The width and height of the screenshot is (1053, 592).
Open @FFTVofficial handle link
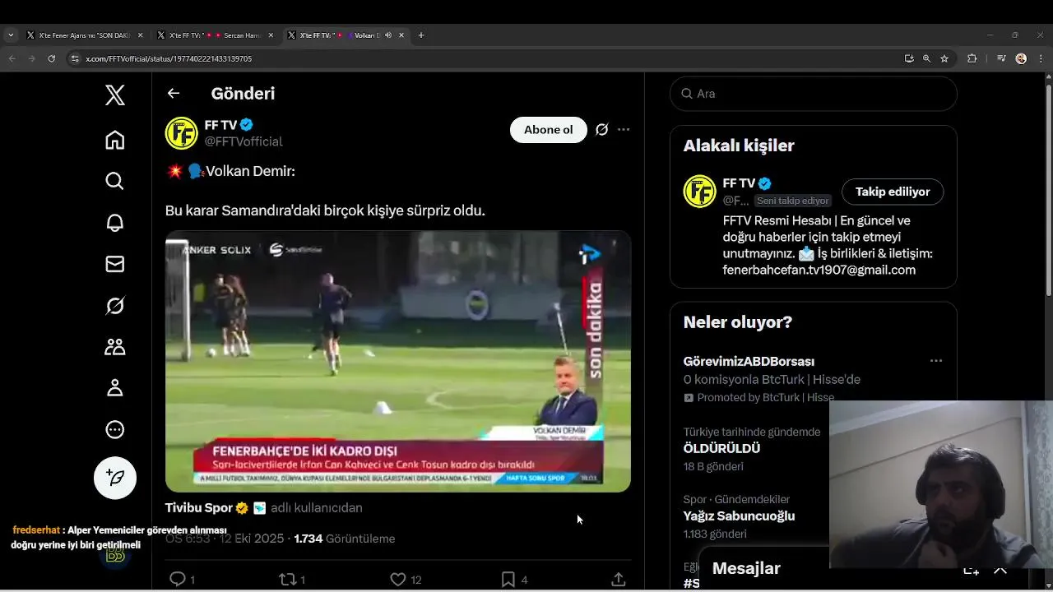(x=244, y=141)
